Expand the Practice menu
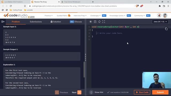 pos(48,15)
